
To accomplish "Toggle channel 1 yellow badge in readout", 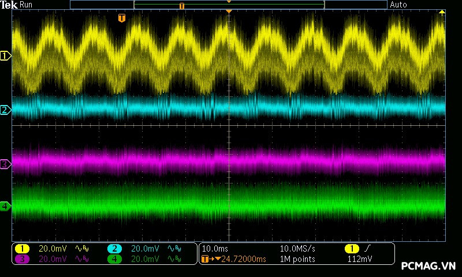I will pyautogui.click(x=22, y=248).
